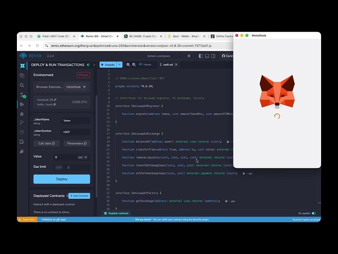Toggle the bottom terminal panel layout icon

pos(207,56)
